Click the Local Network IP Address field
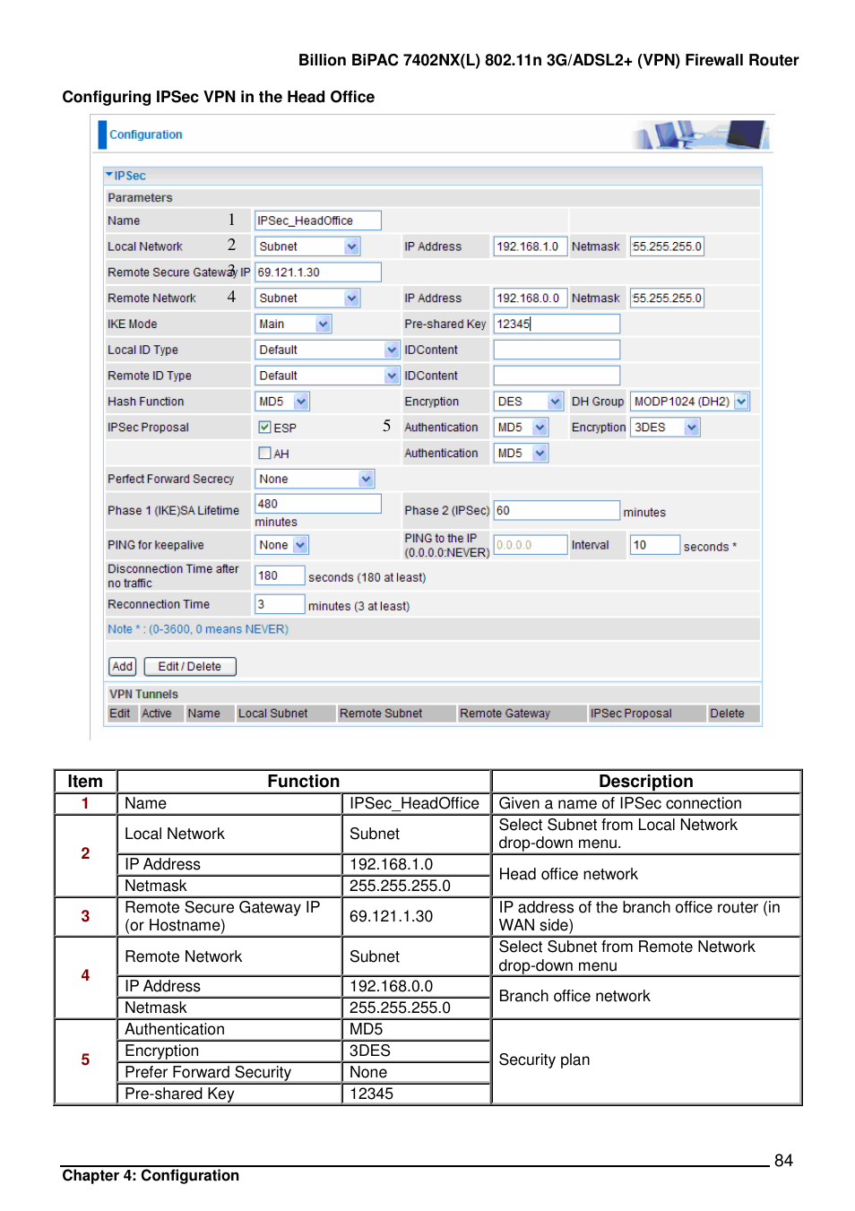 point(531,247)
